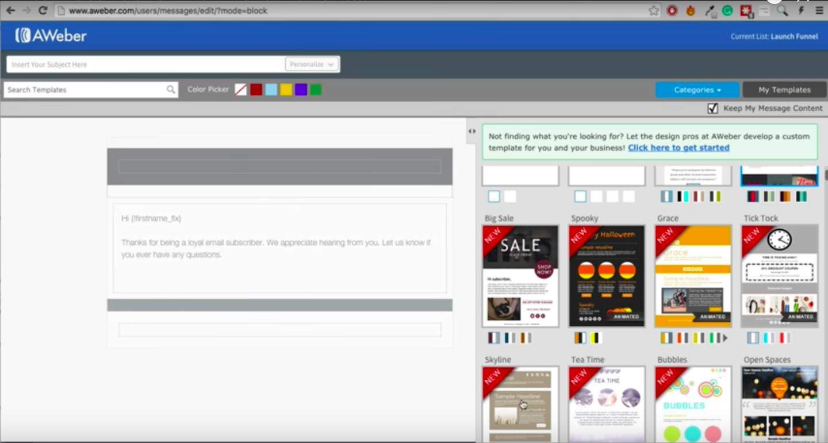Select the Tick Tock template thumbnail

tap(780, 276)
